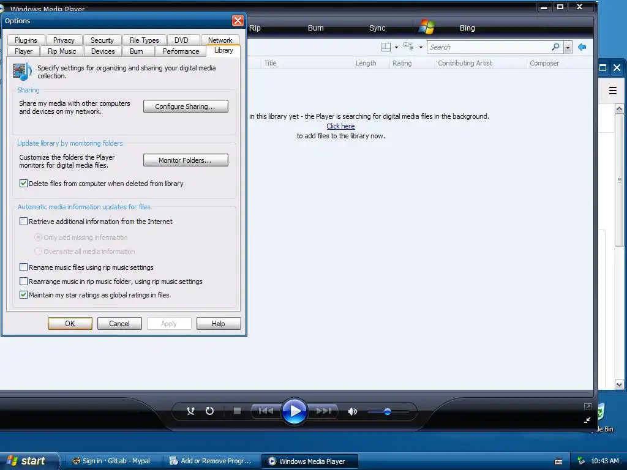This screenshot has width=627, height=470.
Task: Click the network tray icon near the clock
Action: tap(581, 461)
